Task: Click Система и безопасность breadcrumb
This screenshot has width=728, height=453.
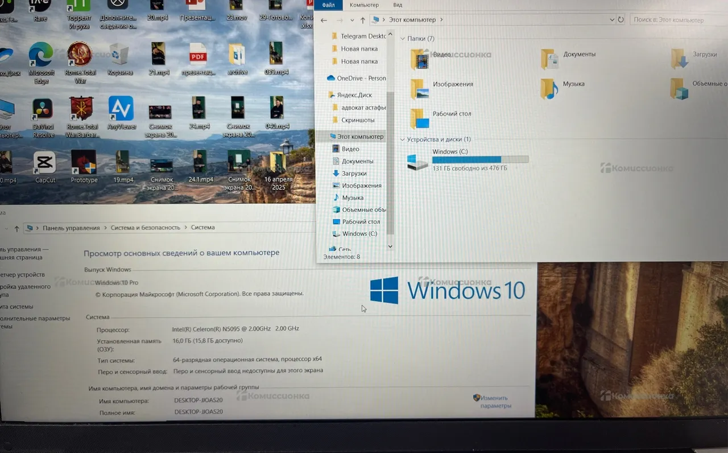Action: coord(146,228)
